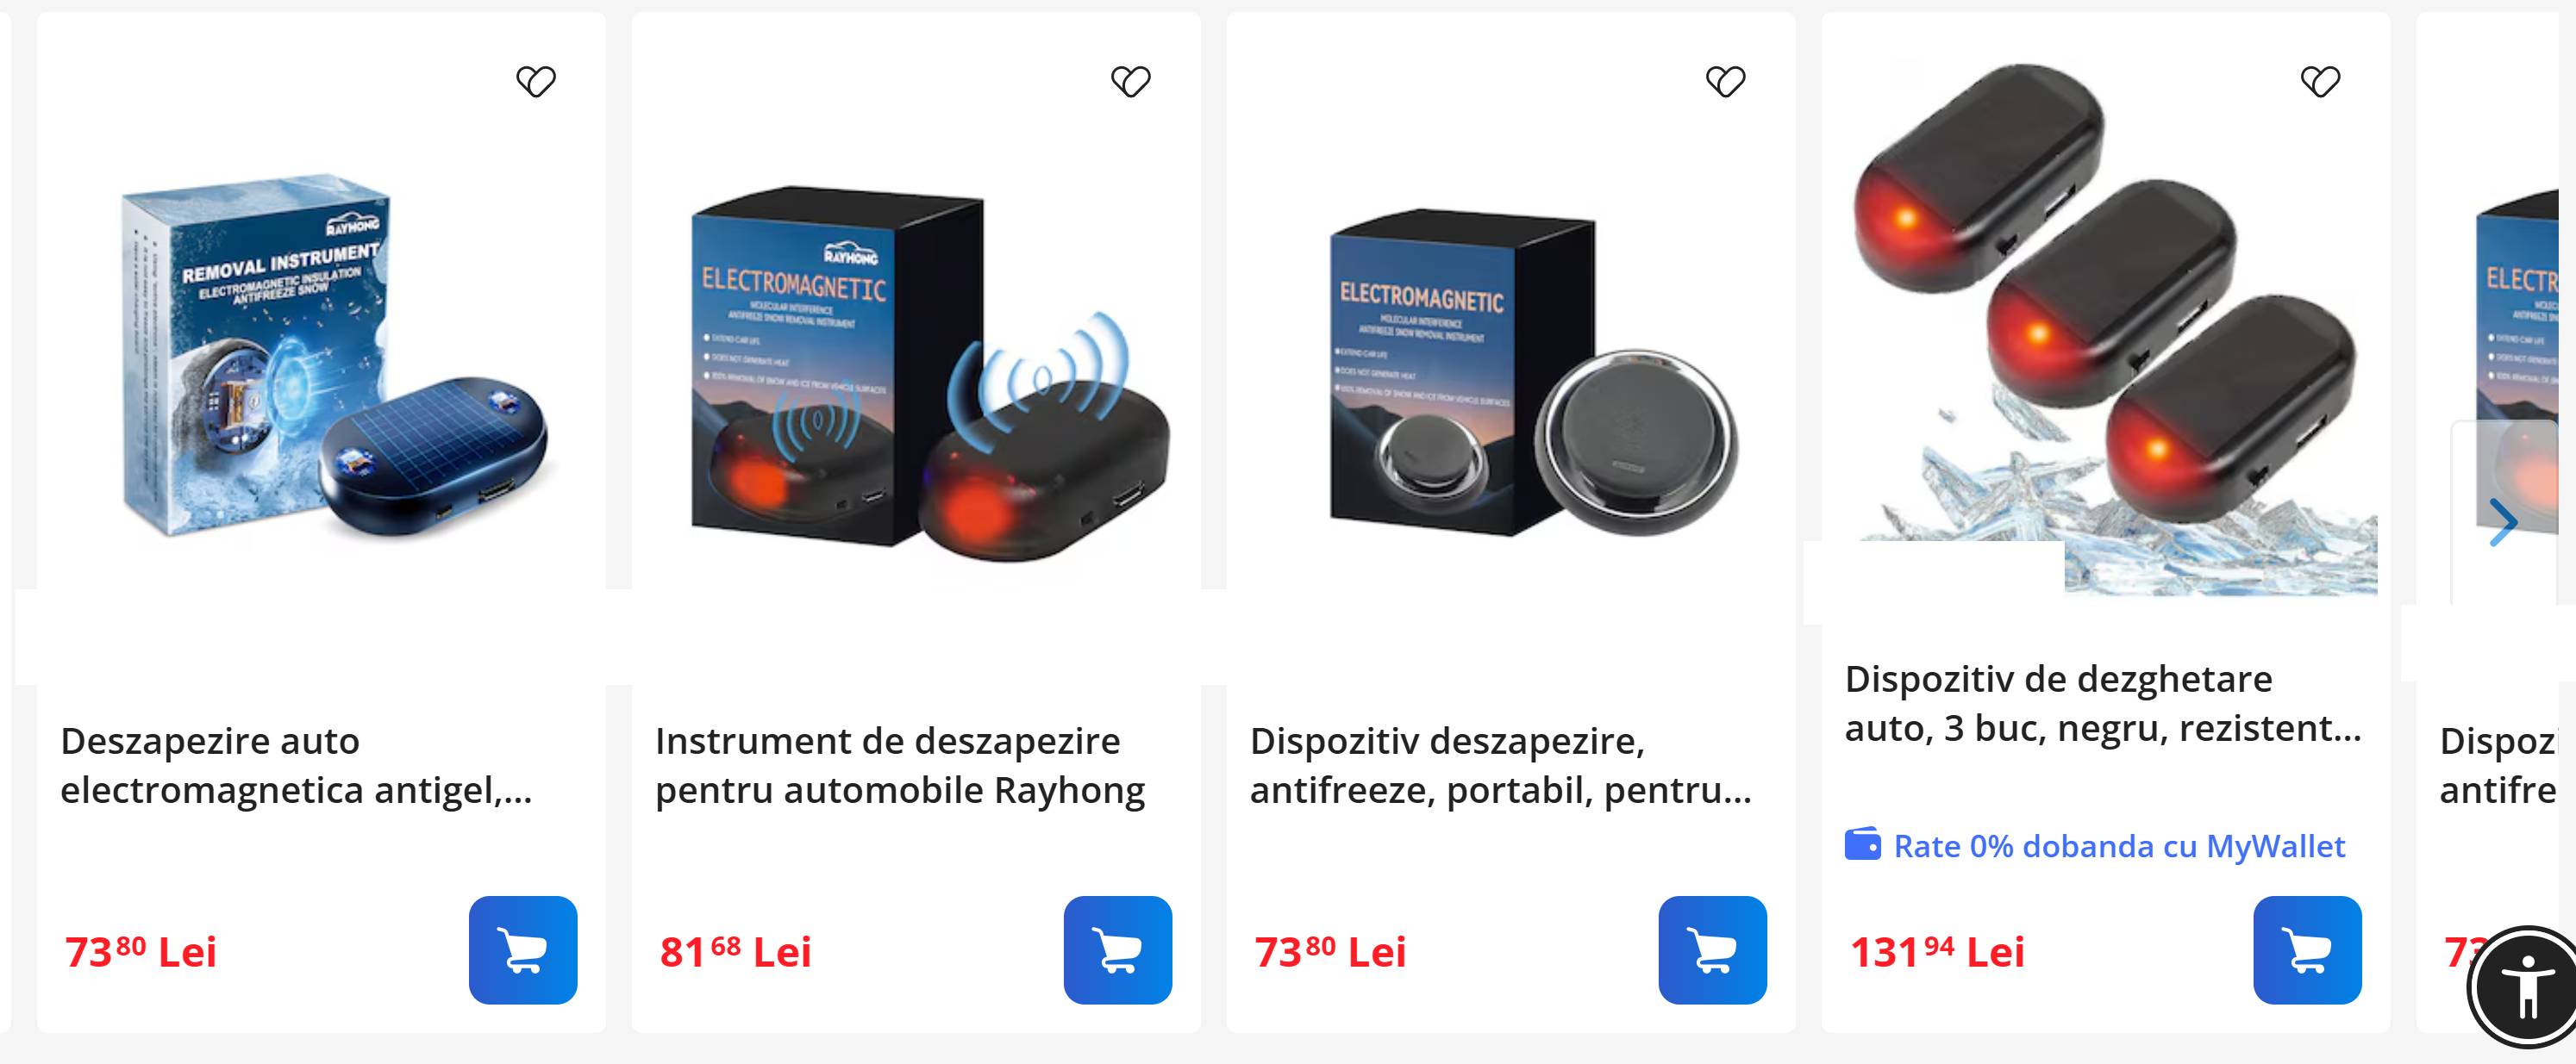Show next products with the right chevron

tap(2503, 521)
